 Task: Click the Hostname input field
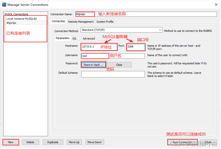(x=99, y=47)
